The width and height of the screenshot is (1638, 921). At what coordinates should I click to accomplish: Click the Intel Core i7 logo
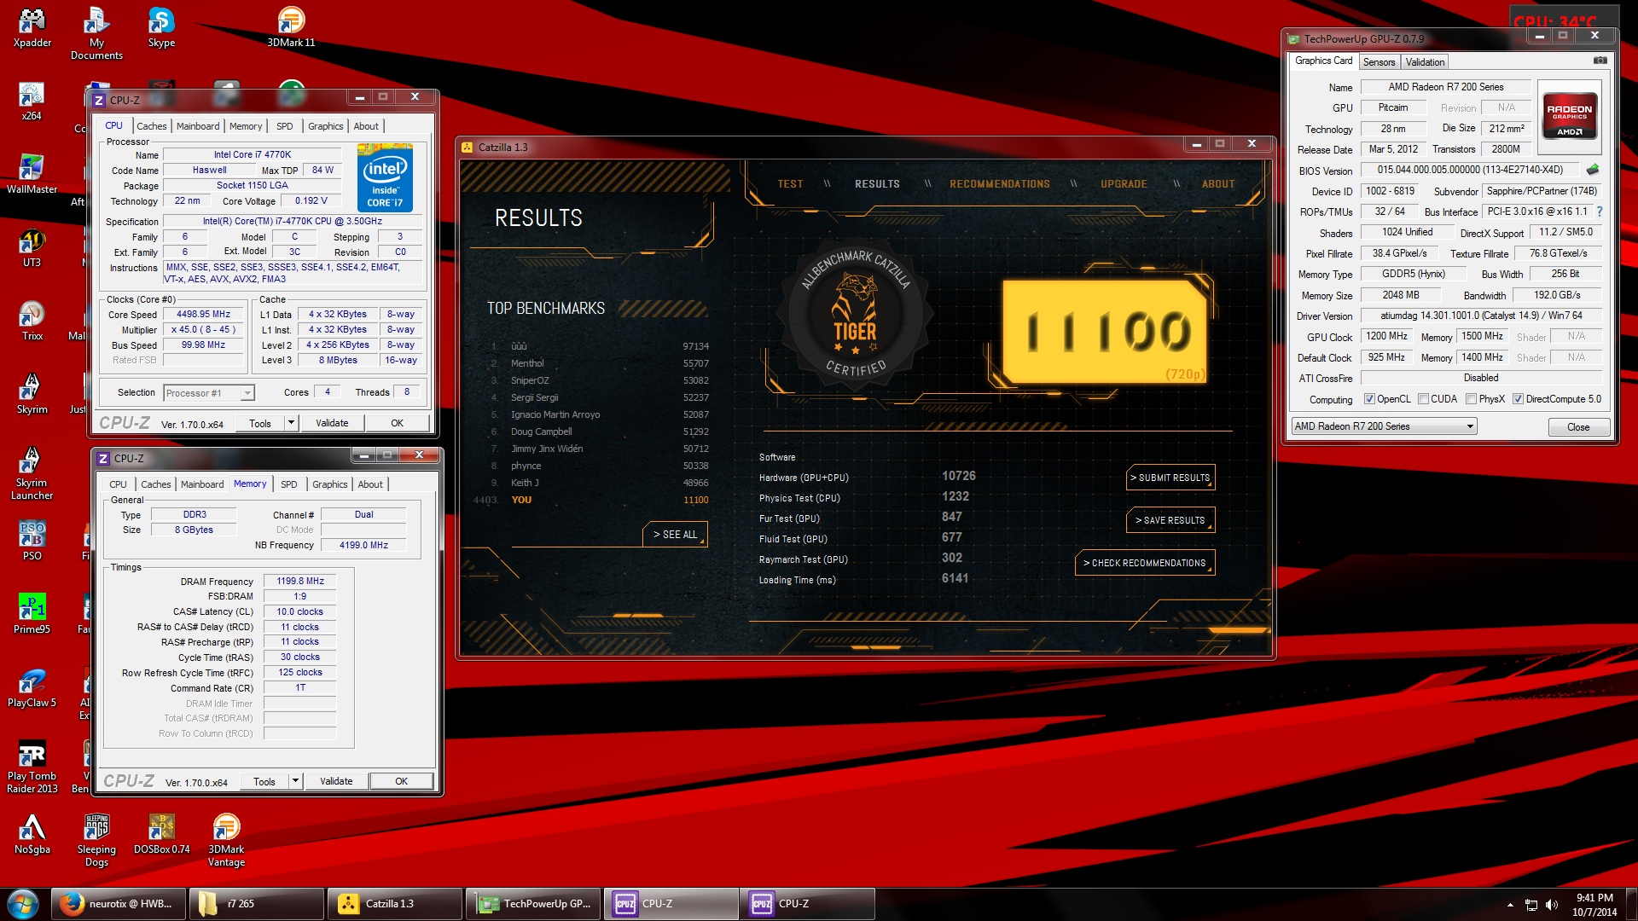point(385,177)
